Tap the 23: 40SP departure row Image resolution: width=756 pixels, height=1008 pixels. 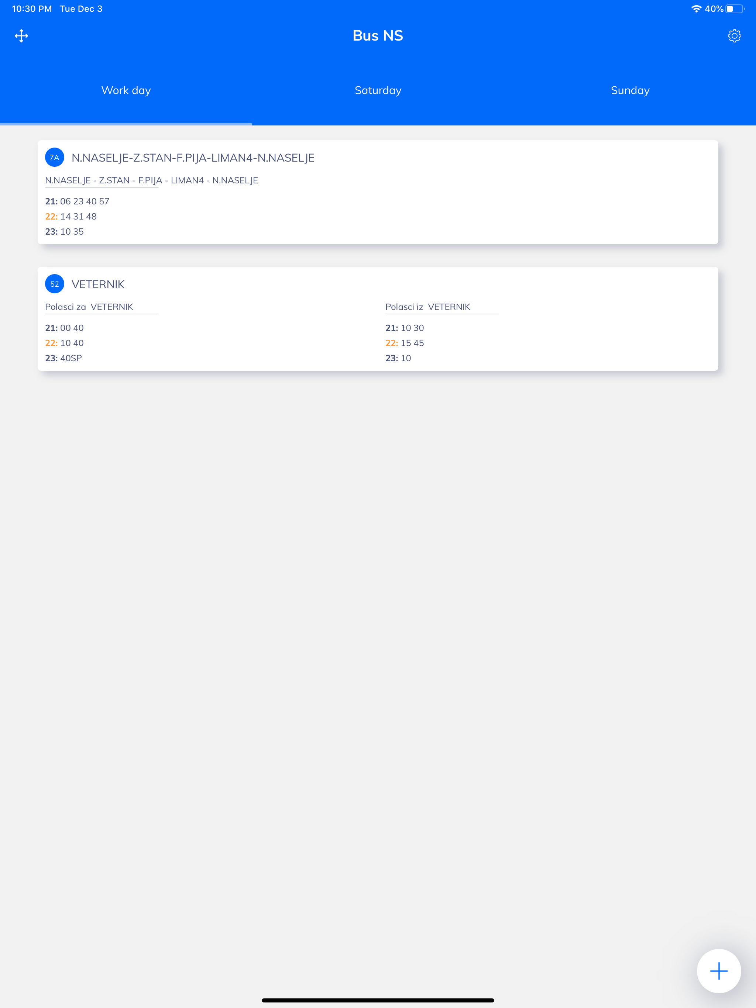63,358
